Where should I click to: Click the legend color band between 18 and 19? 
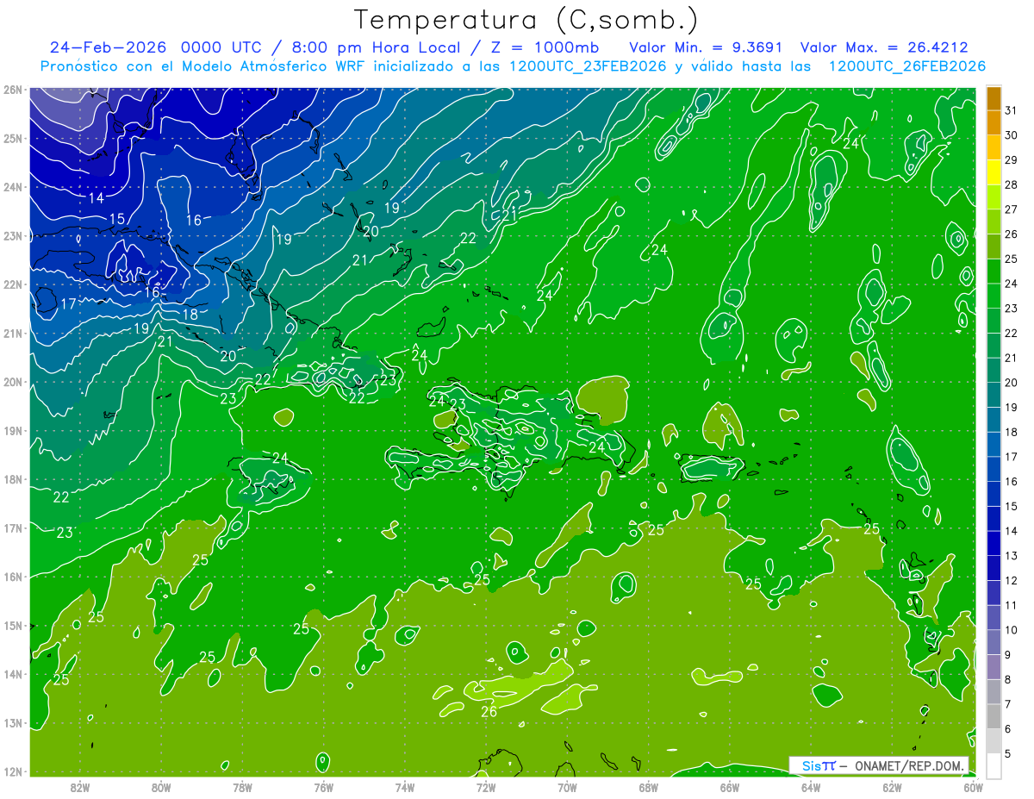point(994,420)
